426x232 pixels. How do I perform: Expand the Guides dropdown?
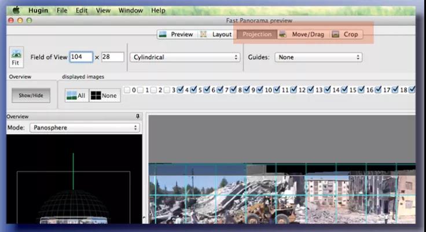tap(318, 57)
